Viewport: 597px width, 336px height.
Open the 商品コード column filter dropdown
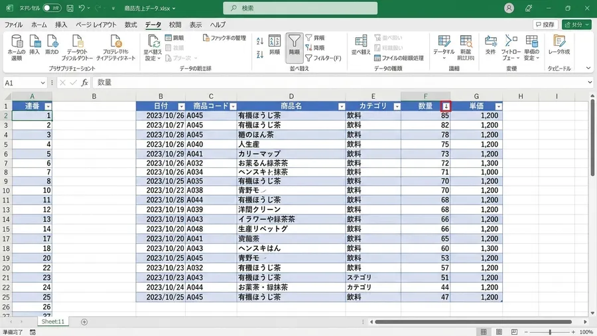(x=233, y=106)
